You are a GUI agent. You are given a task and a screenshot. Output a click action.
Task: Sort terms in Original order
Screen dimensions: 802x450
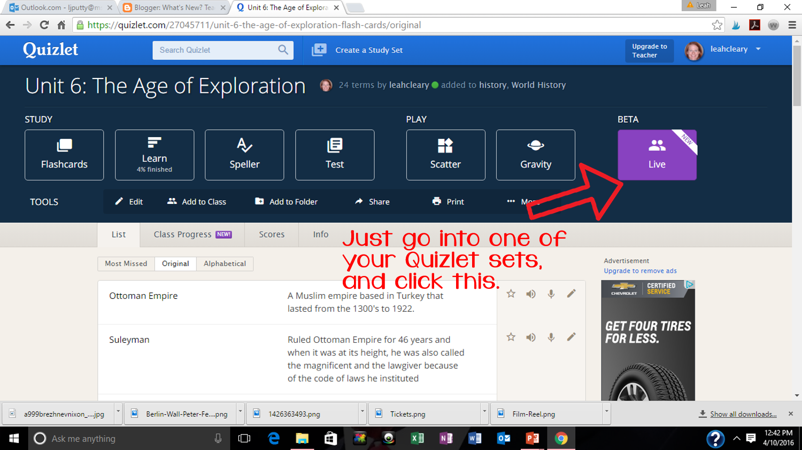175,264
